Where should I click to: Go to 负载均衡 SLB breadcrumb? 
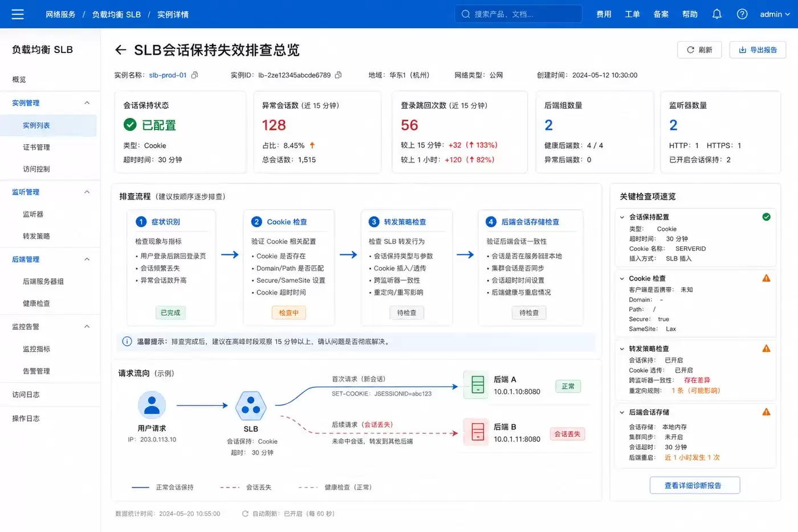coord(116,14)
